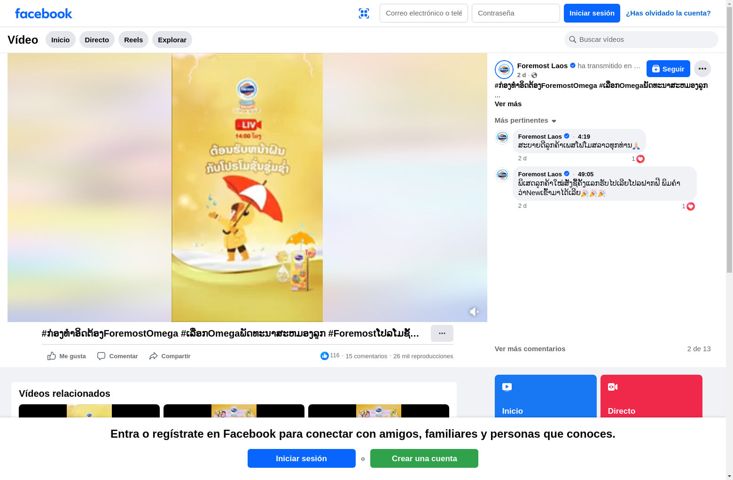Jump to timestamp 49:05 in the comment
Viewport: 733px width, 480px height.
point(585,174)
